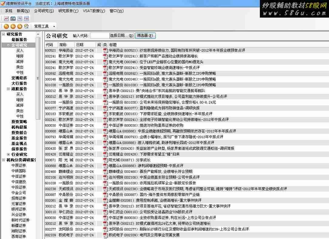This screenshot has width=329, height=239.
Task: Open PDF icon for 张家界 (000430) report
Action: coord(105,149)
